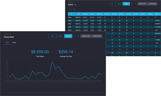Image resolution: width=161 pixels, height=96 pixels.
Task: Switch to Coins tab in Overview
Action: click(x=14, y=42)
